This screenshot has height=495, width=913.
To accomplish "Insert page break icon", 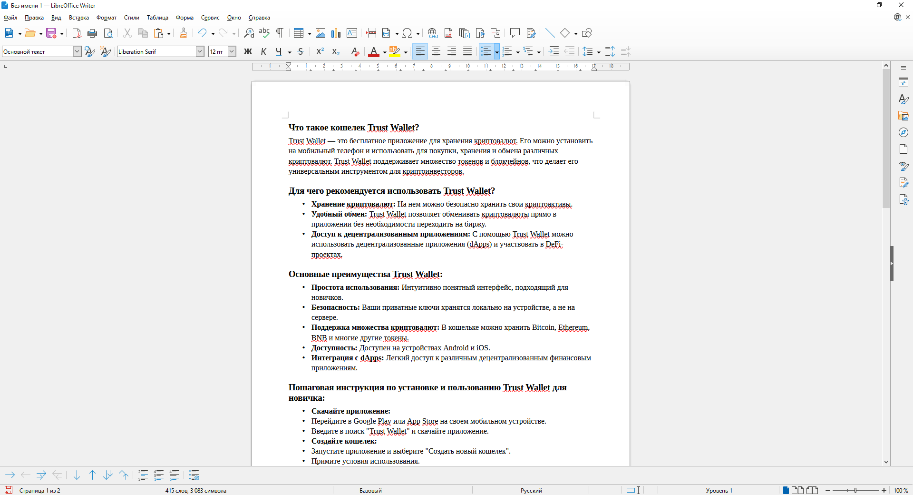I will pyautogui.click(x=371, y=33).
